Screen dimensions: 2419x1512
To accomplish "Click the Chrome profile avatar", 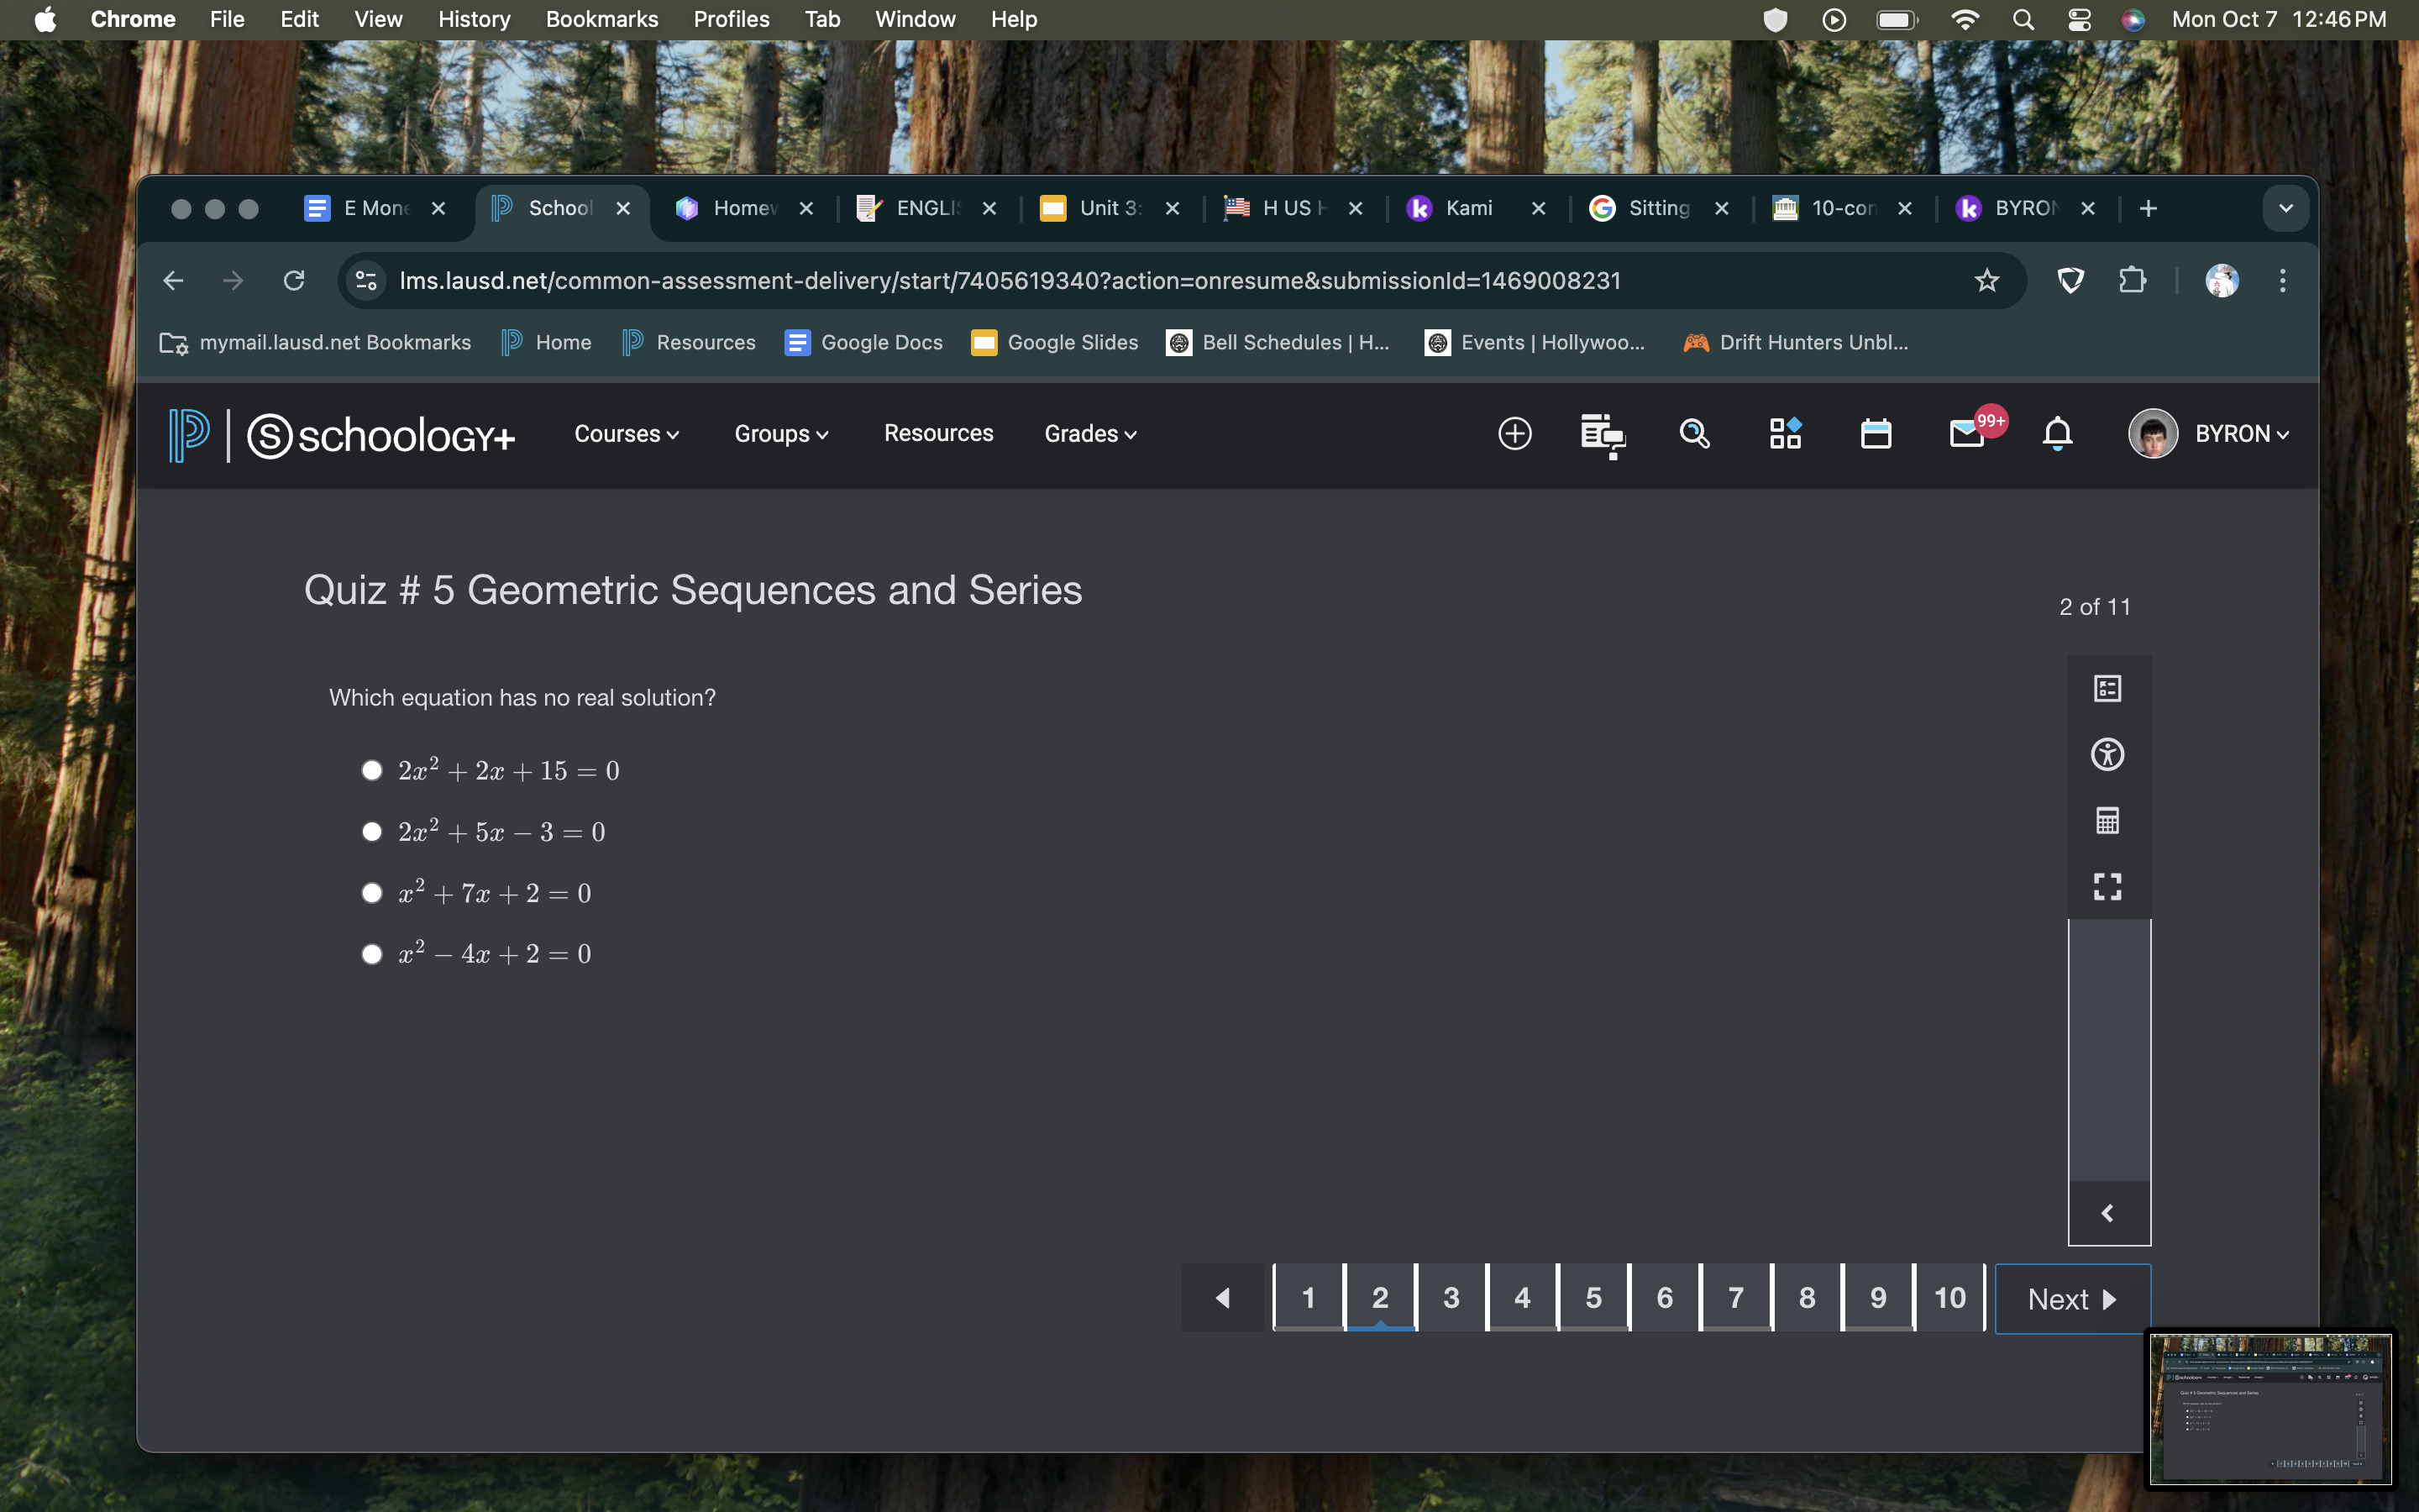I will click(2221, 281).
